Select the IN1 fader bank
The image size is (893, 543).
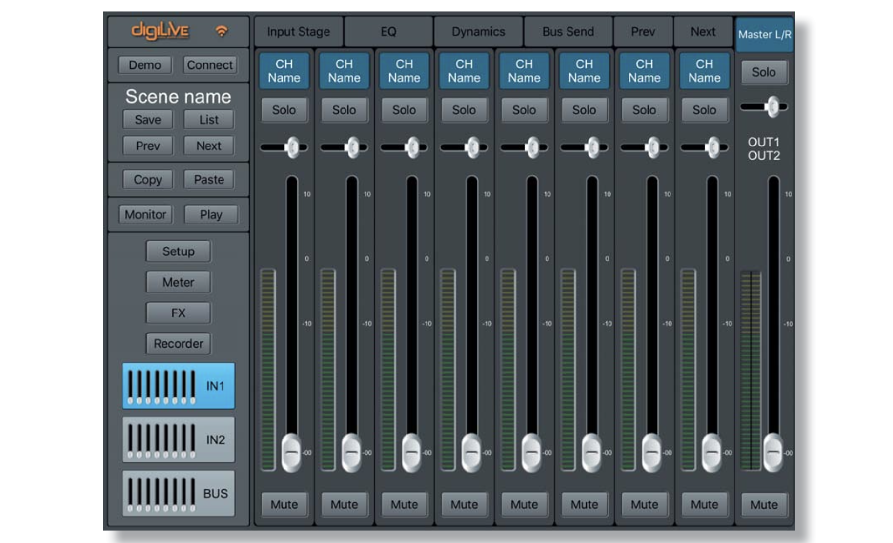pos(179,386)
